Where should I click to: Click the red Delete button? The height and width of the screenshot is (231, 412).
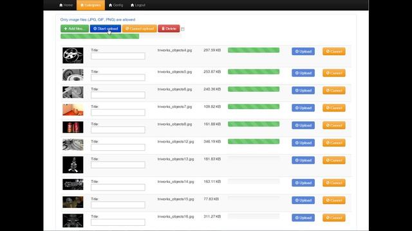click(x=169, y=28)
